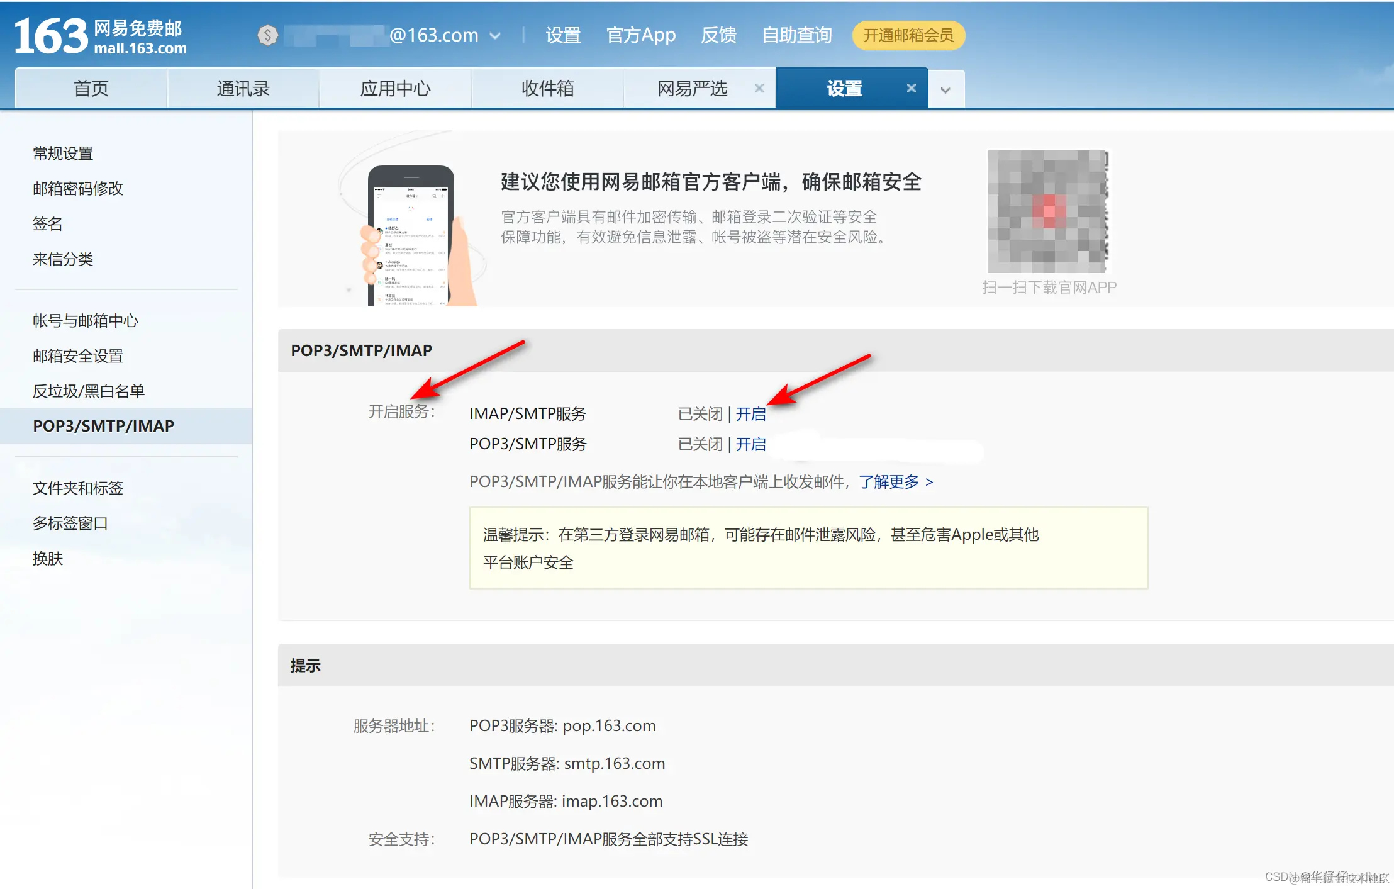Image resolution: width=1394 pixels, height=889 pixels.
Task: Switch to the 收件箱 tab
Action: pos(547,88)
